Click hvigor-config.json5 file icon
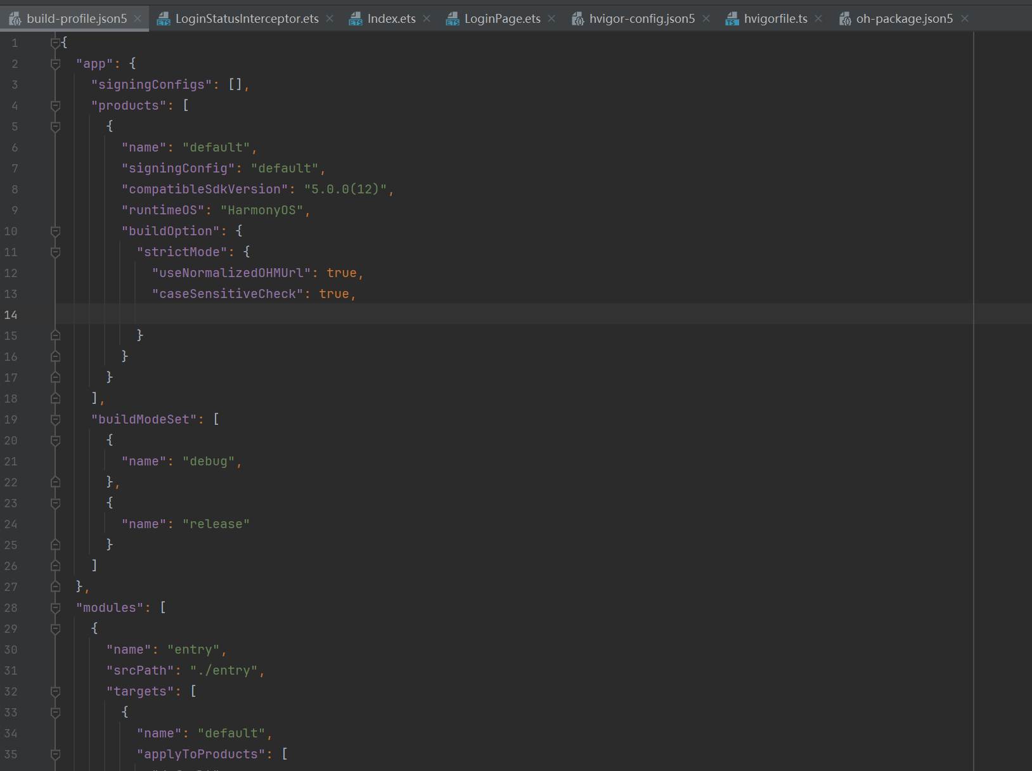Screen dimensions: 1032x771 pos(577,19)
